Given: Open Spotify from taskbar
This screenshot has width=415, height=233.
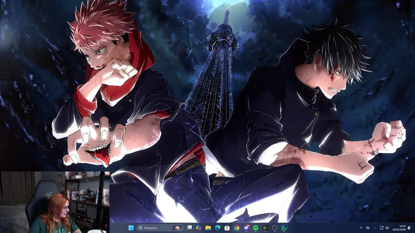Looking at the screenshot, I should coord(255,228).
